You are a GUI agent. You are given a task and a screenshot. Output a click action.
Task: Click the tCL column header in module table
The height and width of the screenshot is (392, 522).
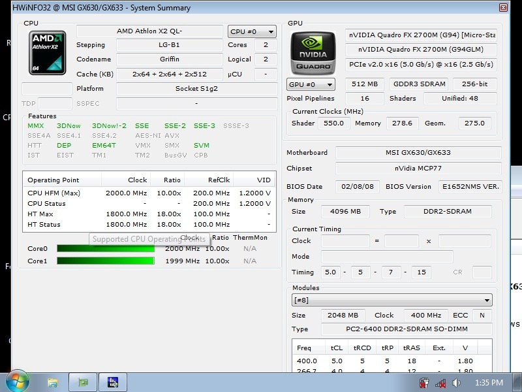point(337,348)
